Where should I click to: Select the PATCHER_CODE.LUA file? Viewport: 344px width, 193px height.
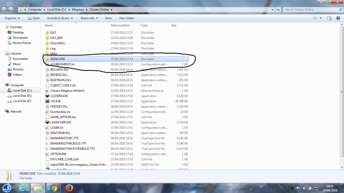[117, 159]
